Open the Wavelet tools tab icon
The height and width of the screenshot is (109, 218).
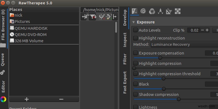click(160, 11)
